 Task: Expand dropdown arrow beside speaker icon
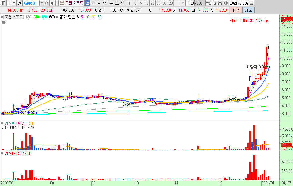57,3
